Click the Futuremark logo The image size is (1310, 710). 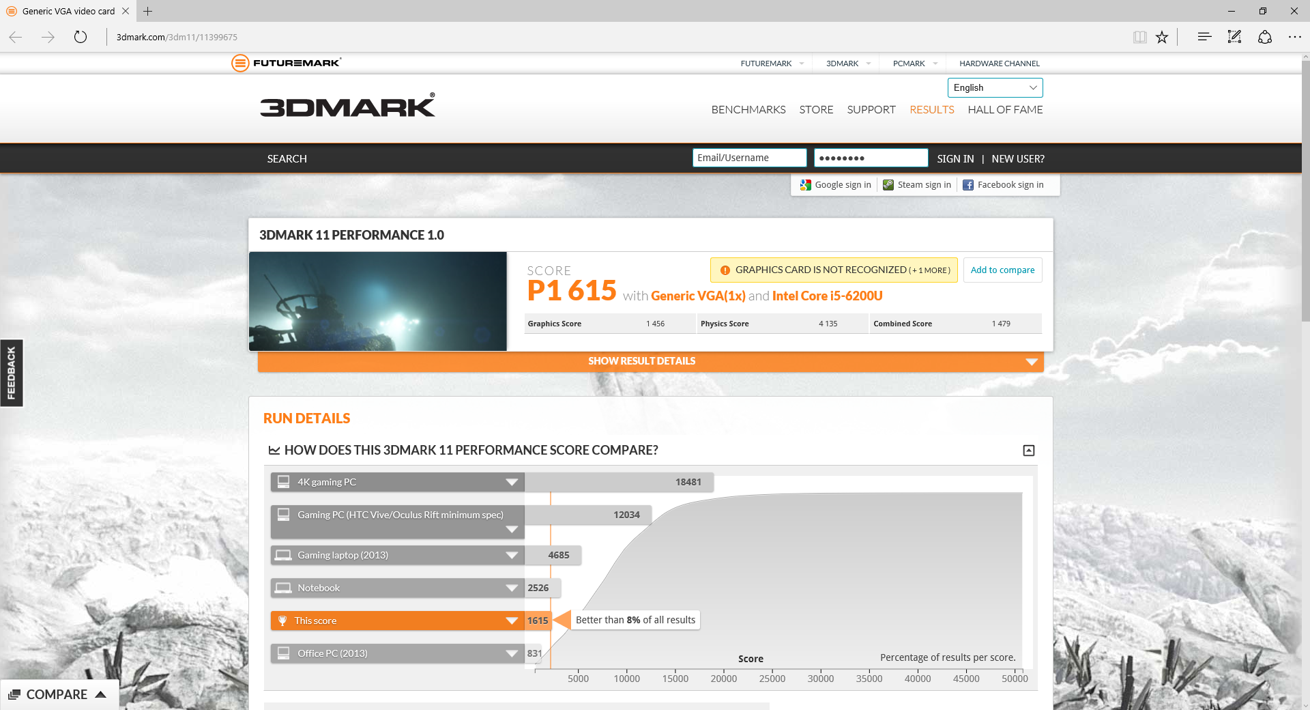click(287, 63)
